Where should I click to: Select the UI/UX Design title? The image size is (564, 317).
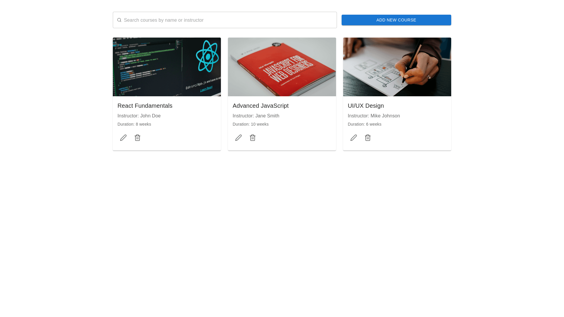point(366,106)
